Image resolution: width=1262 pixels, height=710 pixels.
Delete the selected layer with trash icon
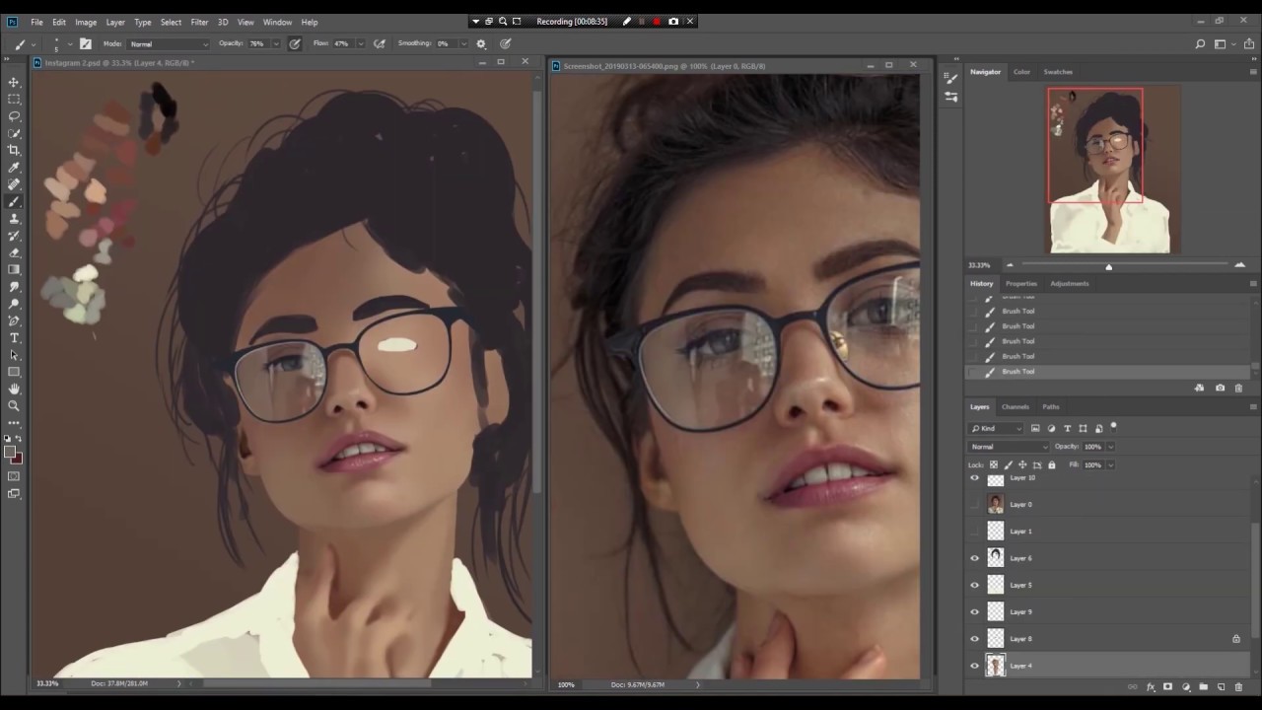pos(1238,687)
